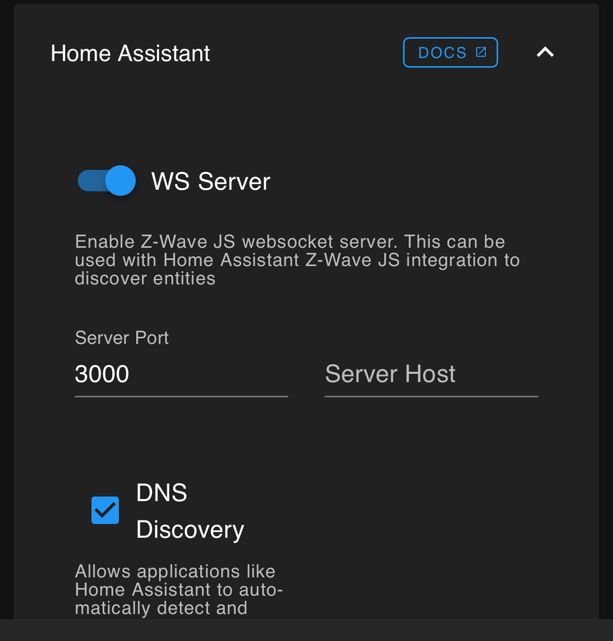Disable the WS Server toggle switch
613x641 pixels.
coord(107,181)
